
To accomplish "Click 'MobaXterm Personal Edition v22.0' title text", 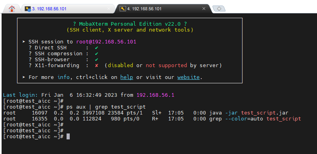I will (x=130, y=24).
